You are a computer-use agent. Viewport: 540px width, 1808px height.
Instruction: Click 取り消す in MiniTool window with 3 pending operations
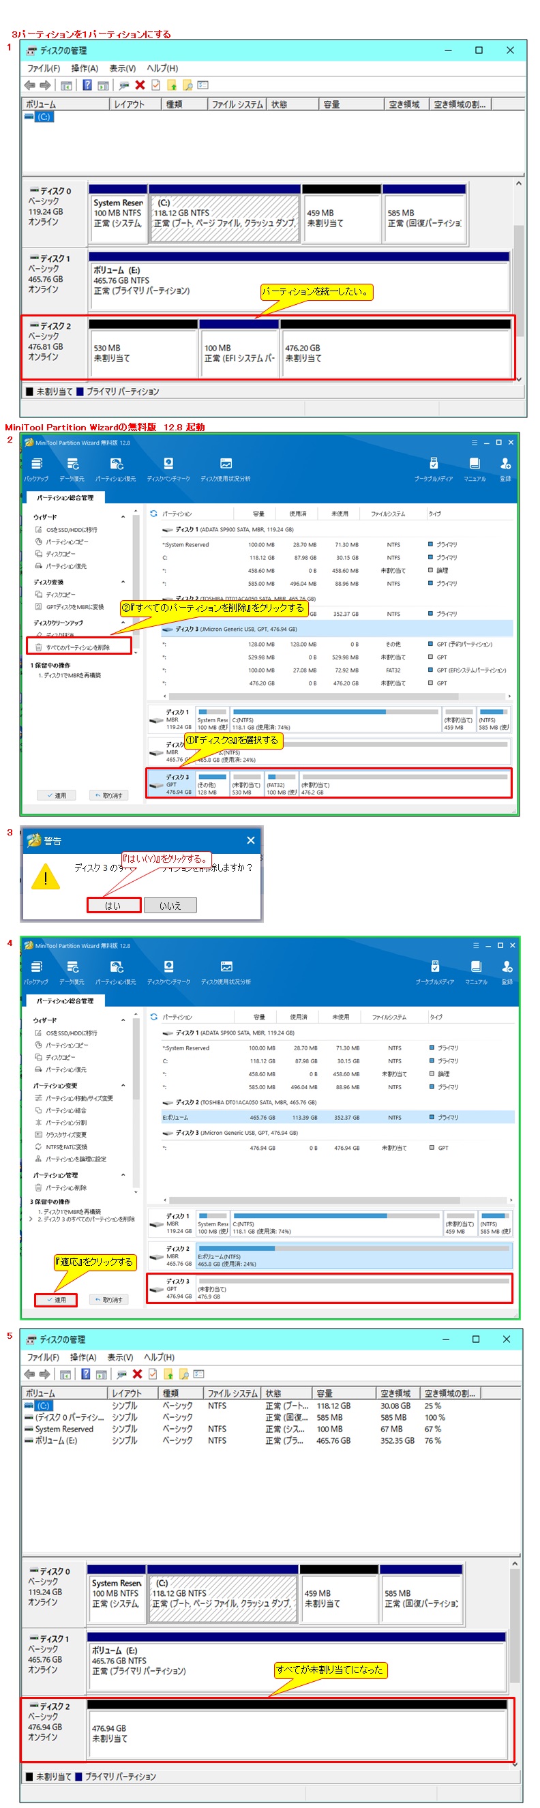click(x=108, y=1300)
